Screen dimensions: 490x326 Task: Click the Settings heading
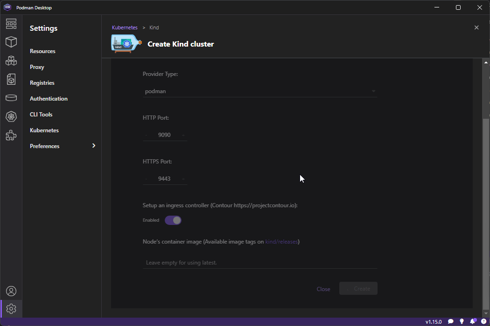43,28
